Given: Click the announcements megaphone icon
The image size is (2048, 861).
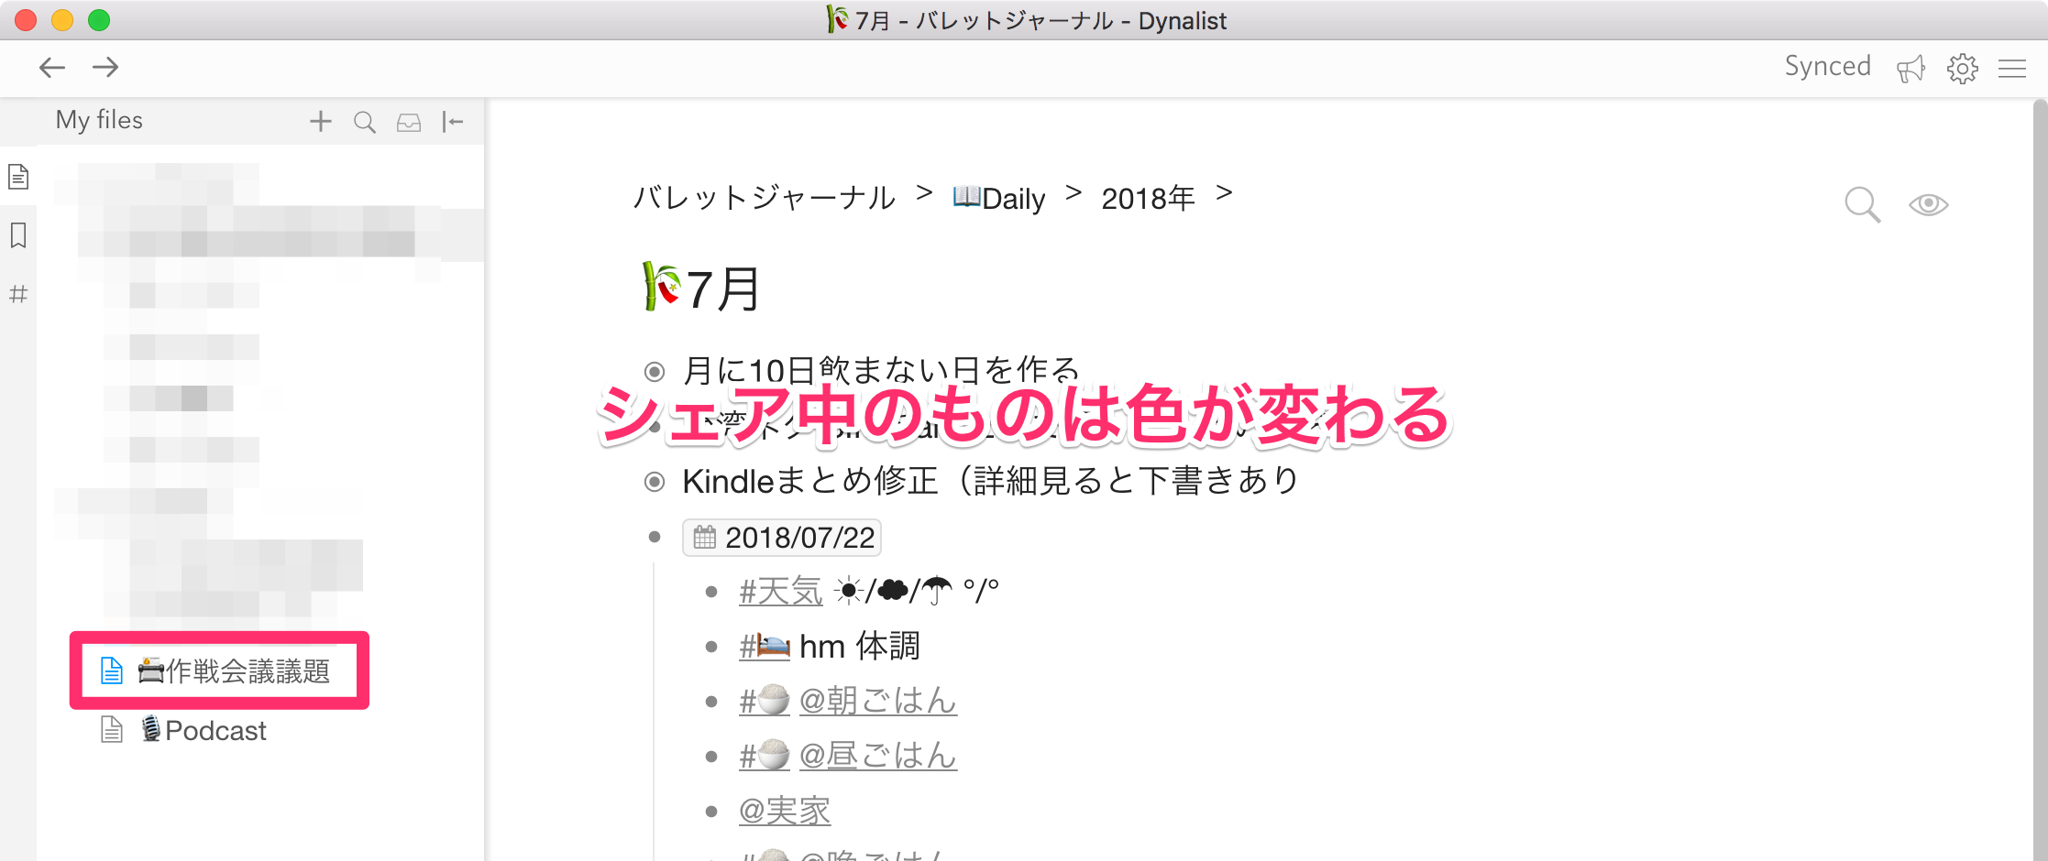Looking at the screenshot, I should pos(1911,68).
